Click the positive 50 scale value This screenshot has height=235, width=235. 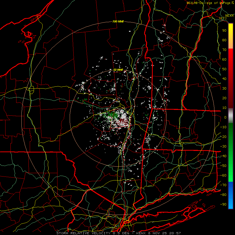tap(224, 69)
